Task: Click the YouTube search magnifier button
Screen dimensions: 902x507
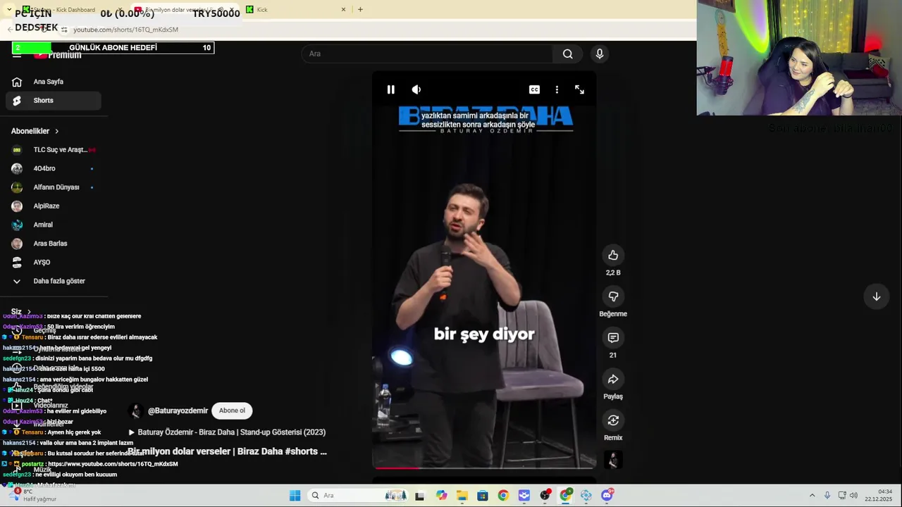Action: click(568, 54)
